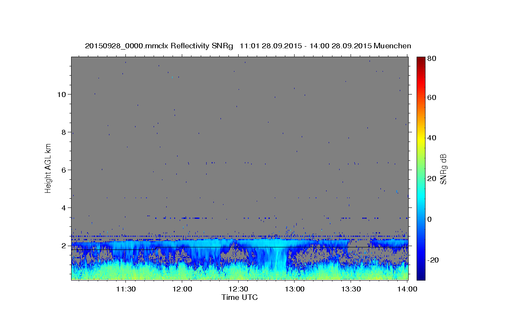Click the colorbar value 20
505x336 pixels.
tap(433, 178)
